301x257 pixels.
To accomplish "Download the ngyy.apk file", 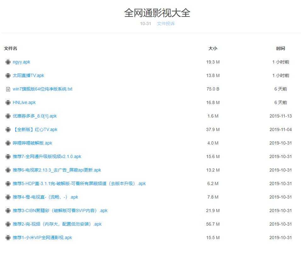I will (x=21, y=62).
